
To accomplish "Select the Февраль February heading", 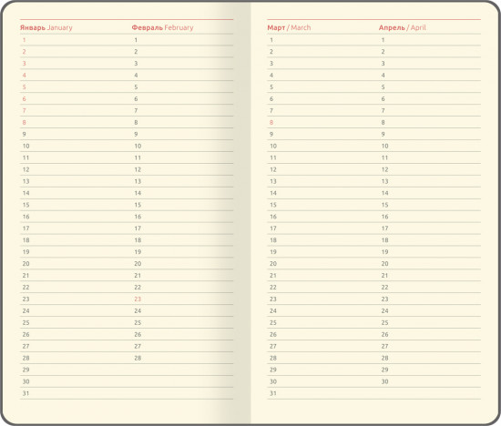I will coord(162,27).
